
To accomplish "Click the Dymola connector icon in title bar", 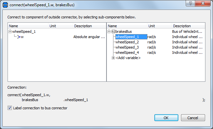I will [x=5, y=5].
